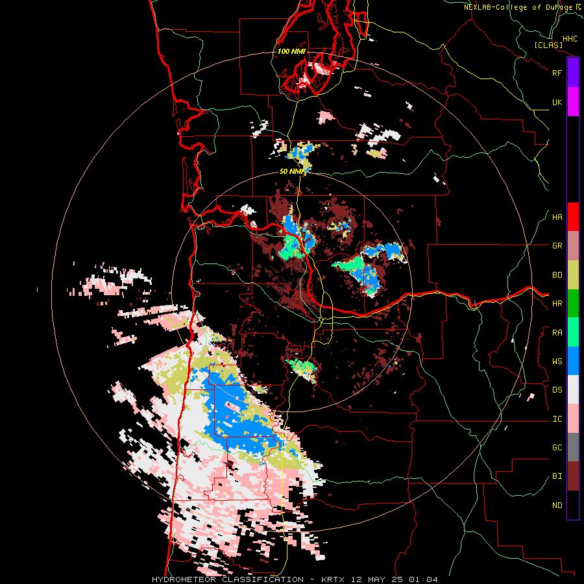The width and height of the screenshot is (584, 584).
Task: Click the BI brown legend color swatch
Action: point(573,476)
